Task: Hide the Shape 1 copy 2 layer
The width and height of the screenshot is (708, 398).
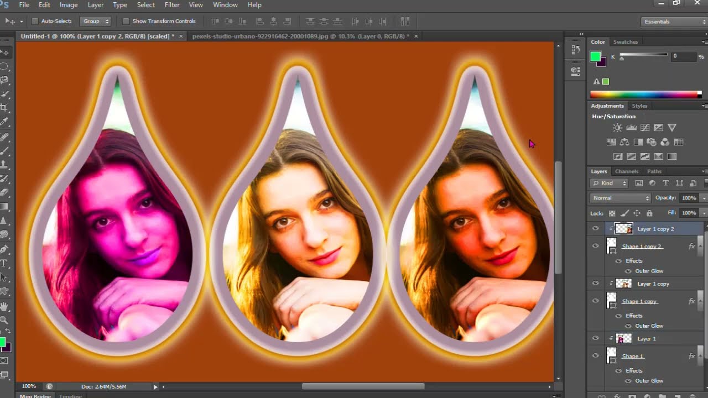Action: [x=595, y=246]
